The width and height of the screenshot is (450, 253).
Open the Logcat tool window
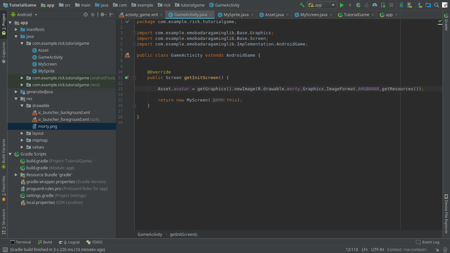pyautogui.click(x=70, y=242)
